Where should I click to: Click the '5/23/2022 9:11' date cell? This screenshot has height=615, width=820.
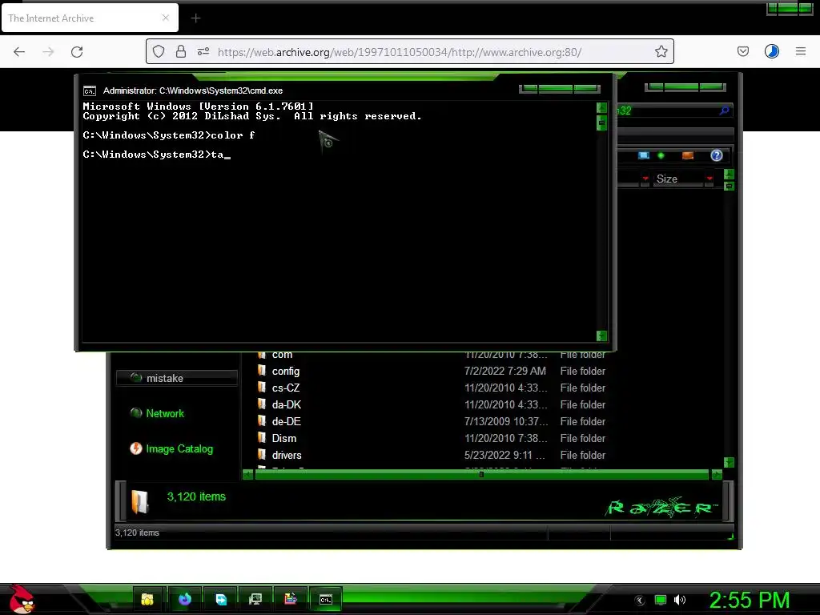tap(504, 455)
